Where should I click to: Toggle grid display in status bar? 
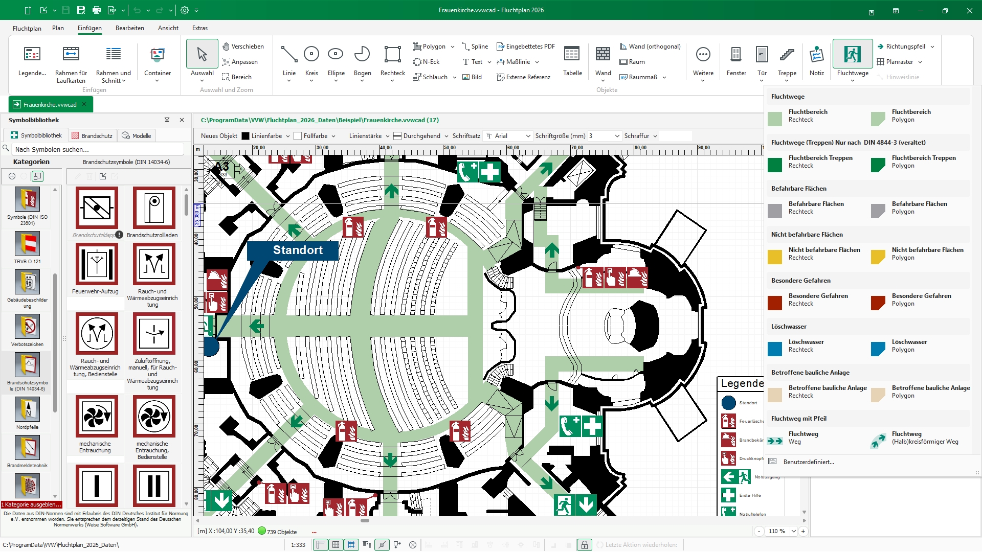coord(336,545)
